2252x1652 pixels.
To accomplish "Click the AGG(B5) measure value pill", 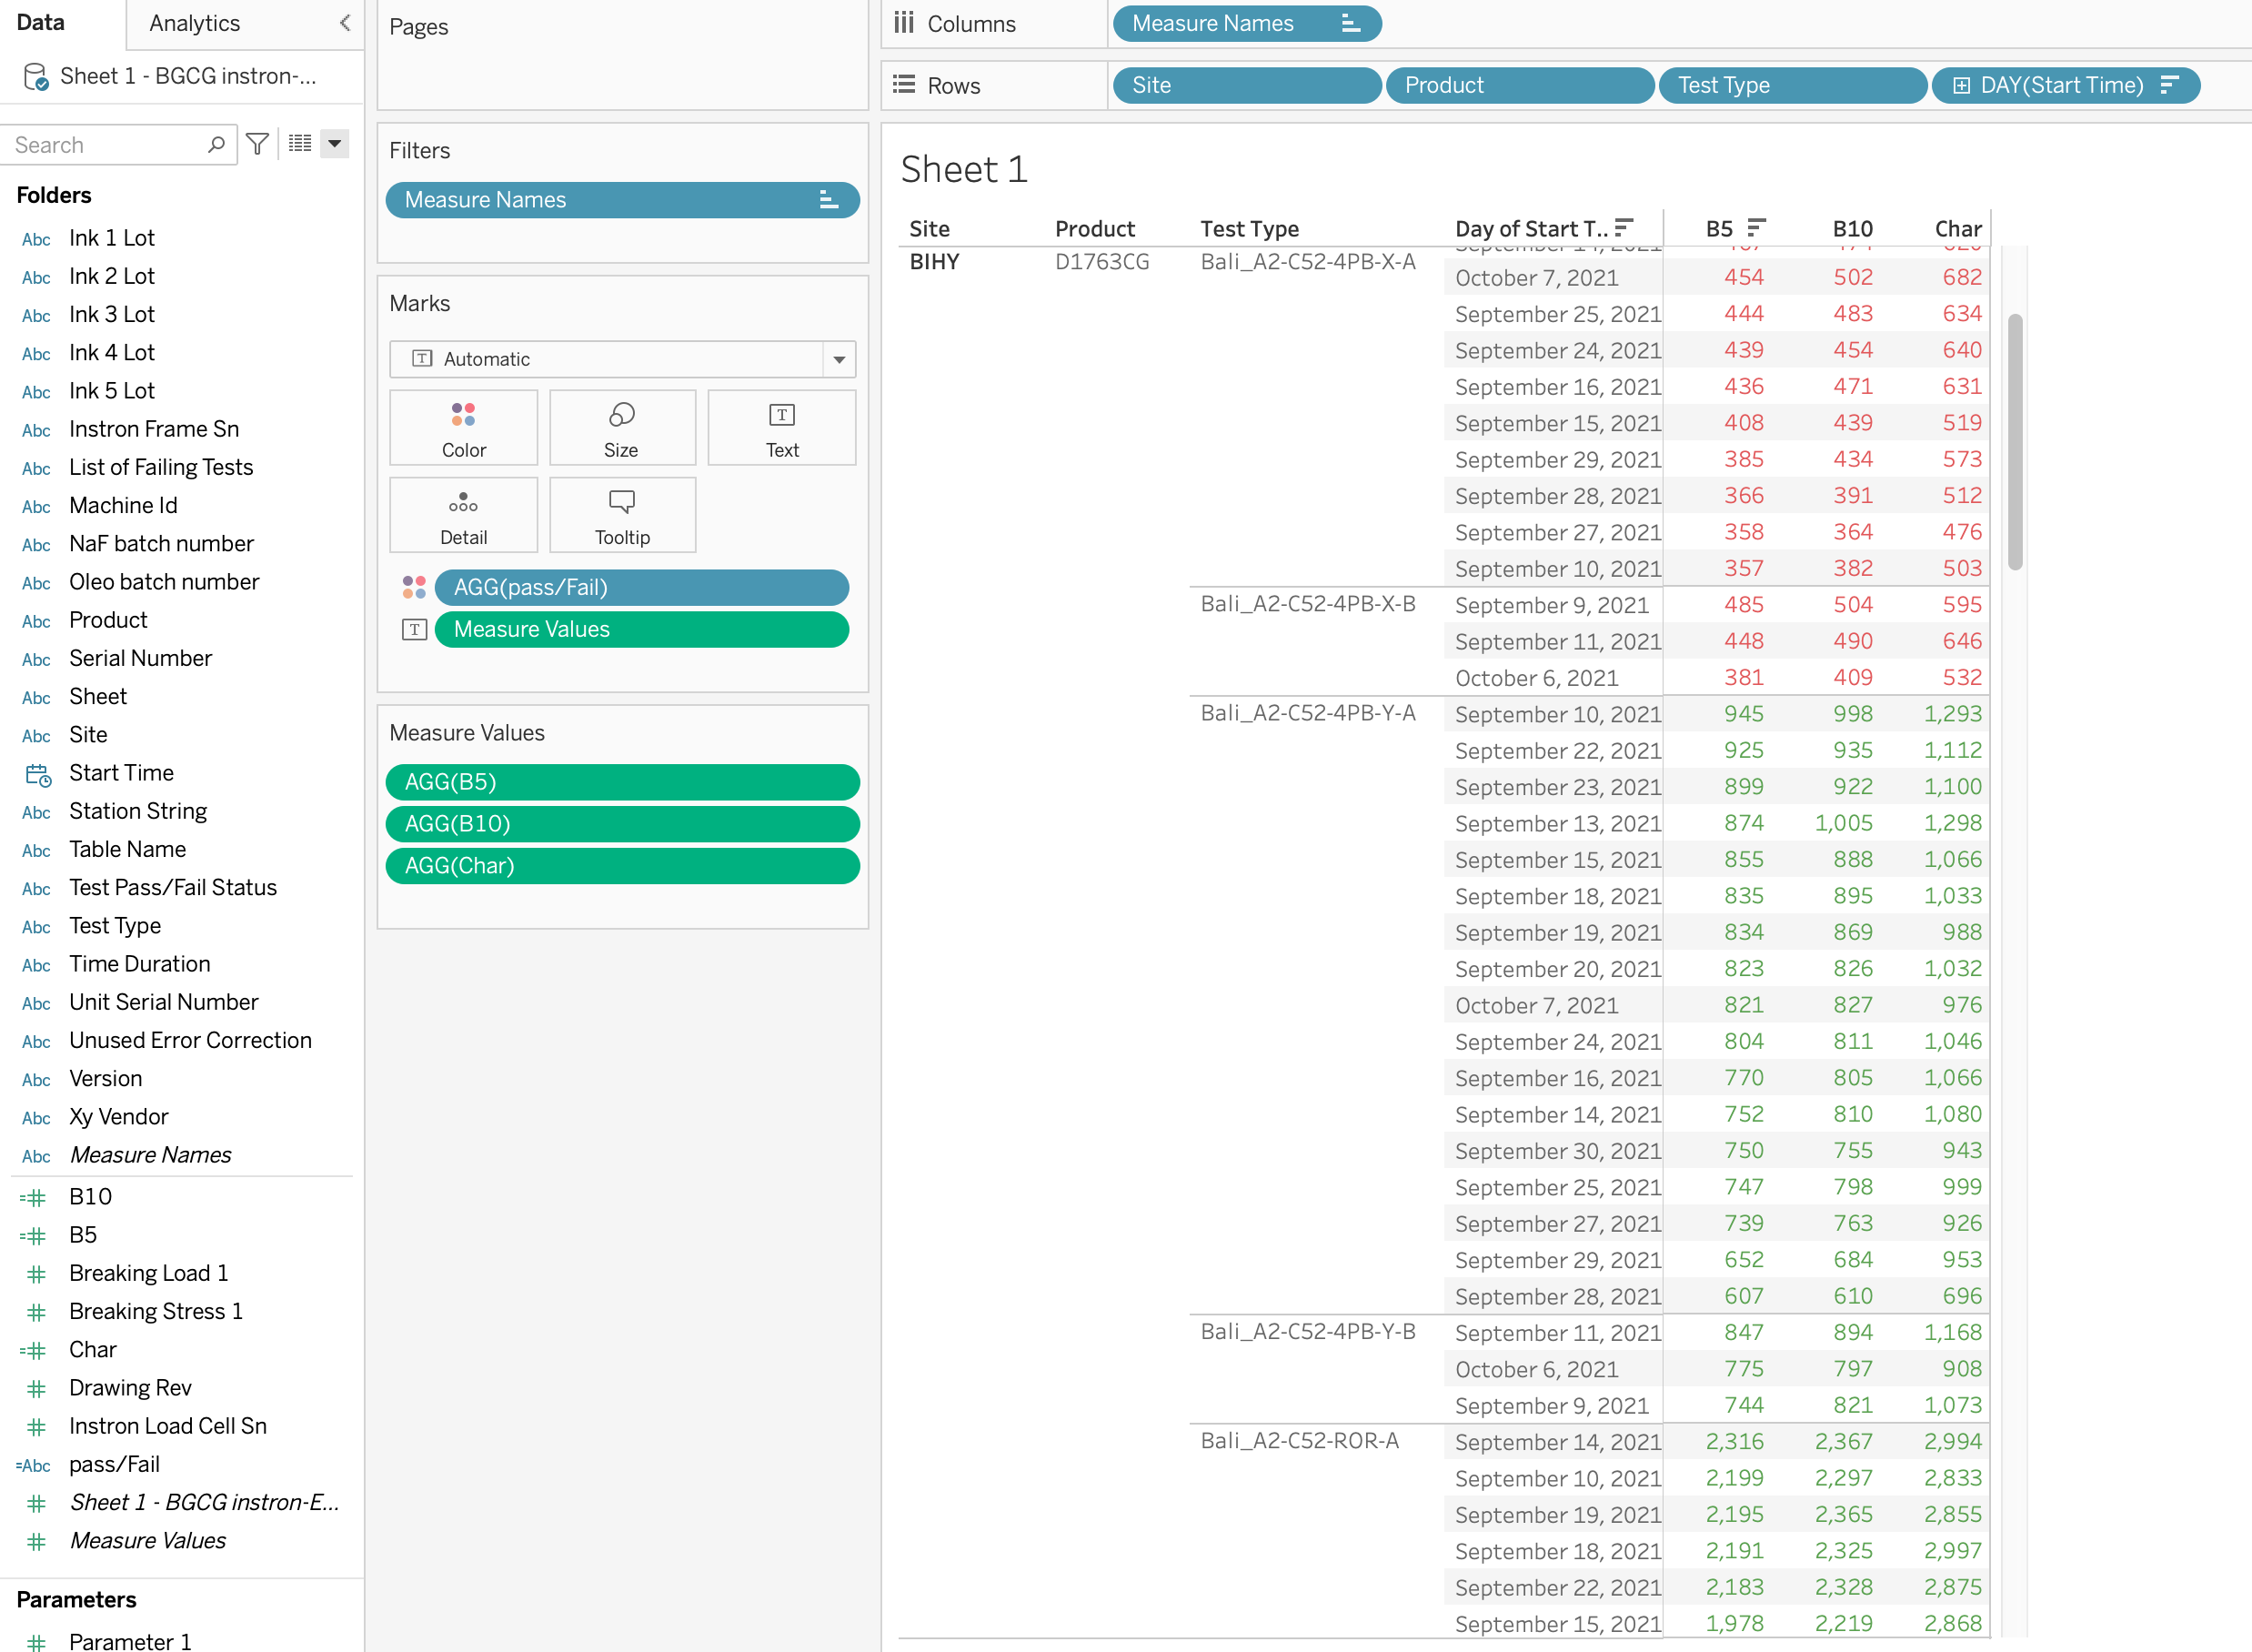I will (x=622, y=782).
